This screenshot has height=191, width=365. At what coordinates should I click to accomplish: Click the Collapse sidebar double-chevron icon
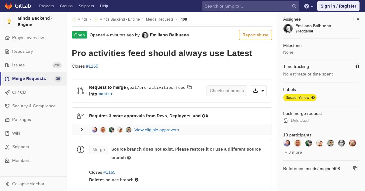coord(7,184)
